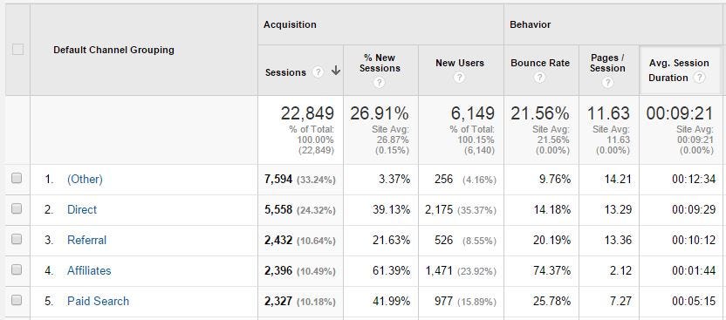Image resolution: width=726 pixels, height=320 pixels.
Task: Show Bounce Rate help tooltip icon
Action: [x=539, y=78]
